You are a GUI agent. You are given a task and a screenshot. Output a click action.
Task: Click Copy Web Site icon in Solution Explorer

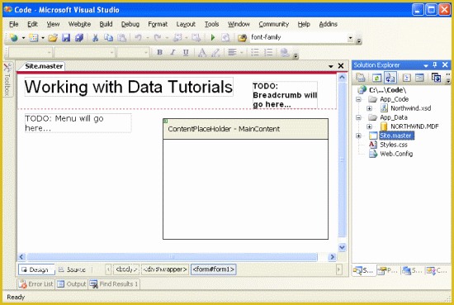point(436,78)
